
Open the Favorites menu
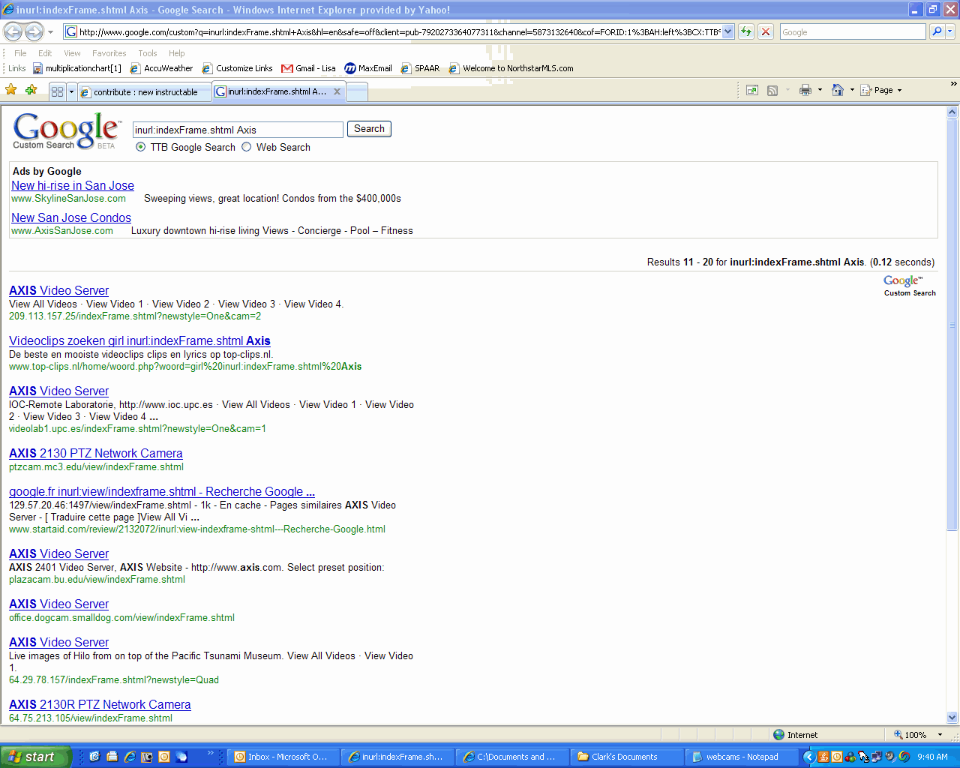pos(109,53)
